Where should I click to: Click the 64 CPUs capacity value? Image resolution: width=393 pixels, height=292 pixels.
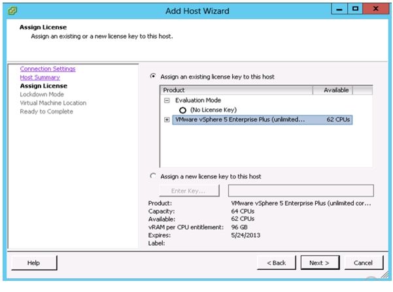243,211
